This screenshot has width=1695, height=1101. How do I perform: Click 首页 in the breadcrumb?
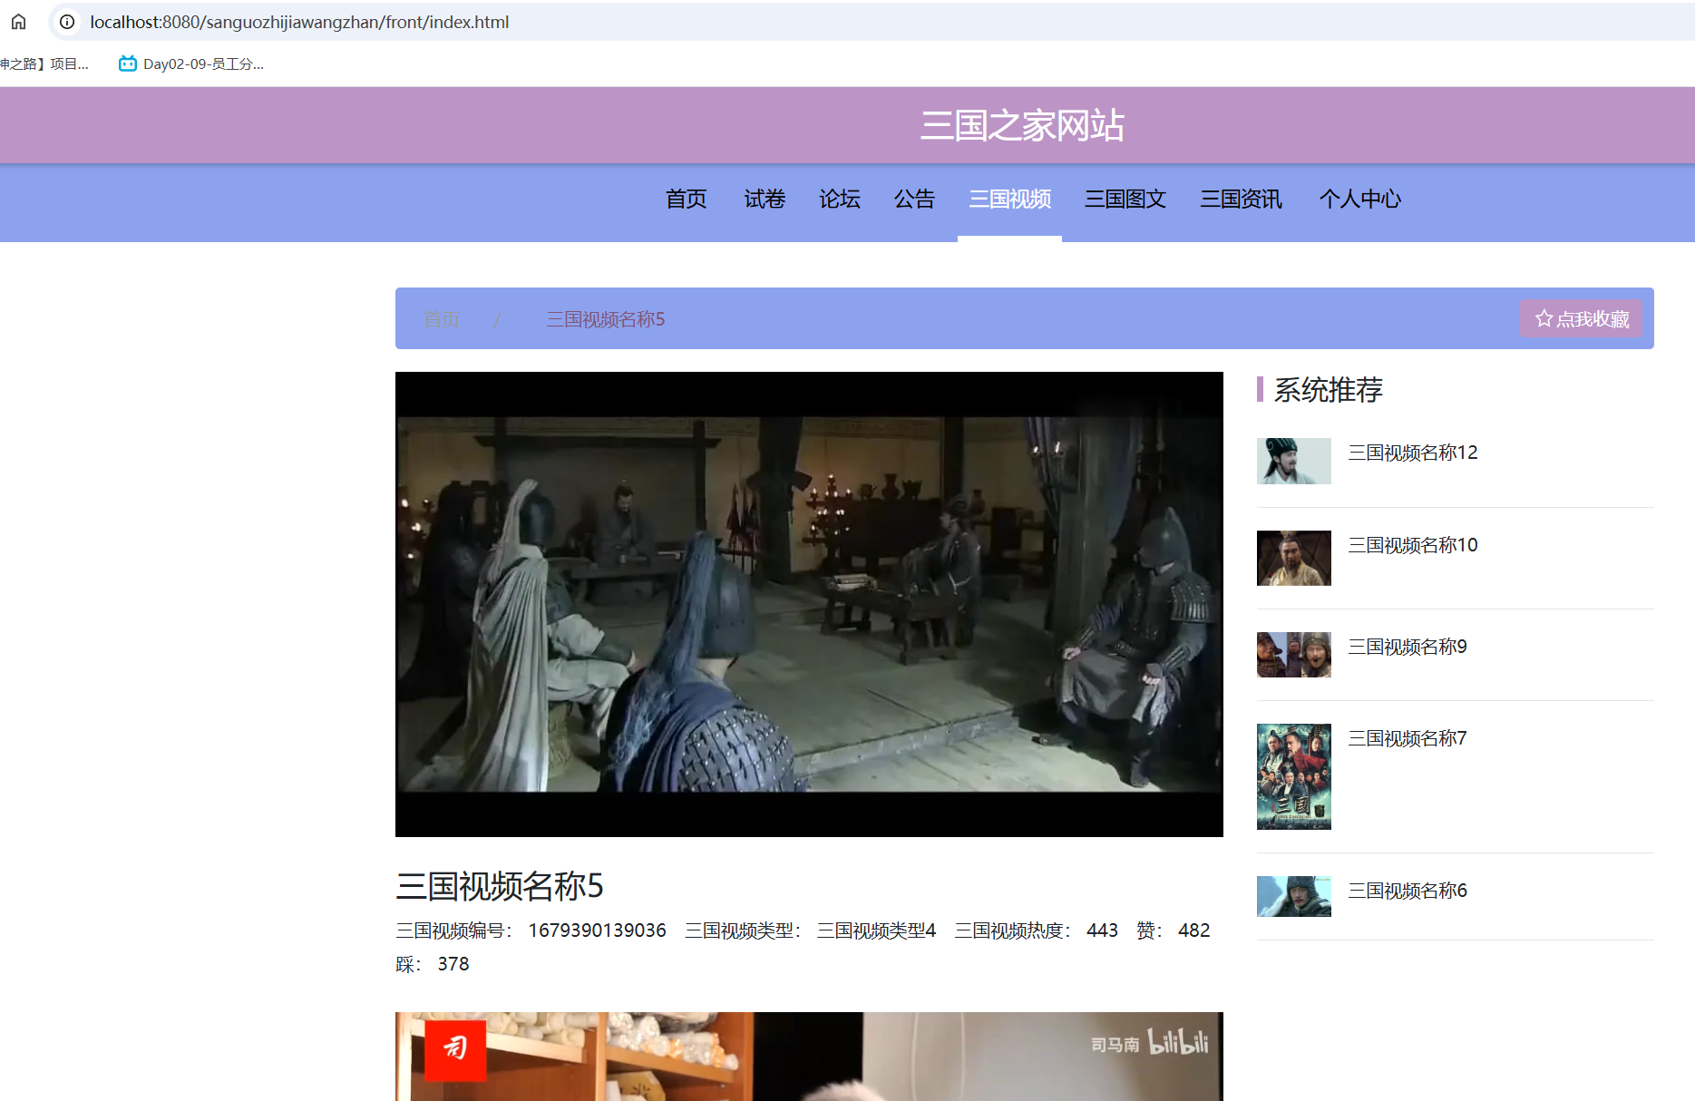coord(442,319)
